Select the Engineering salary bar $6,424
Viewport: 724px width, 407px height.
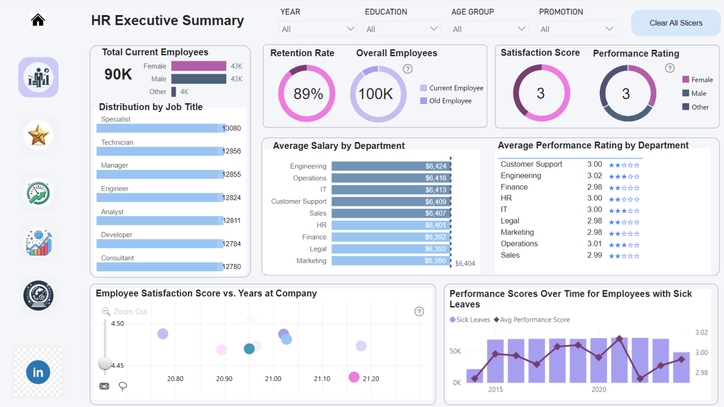(391, 166)
